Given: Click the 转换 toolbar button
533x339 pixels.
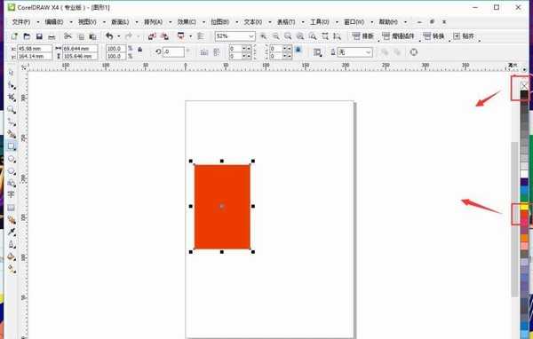Looking at the screenshot, I should pyautogui.click(x=434, y=36).
